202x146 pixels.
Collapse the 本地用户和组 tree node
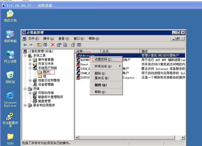point(30,68)
